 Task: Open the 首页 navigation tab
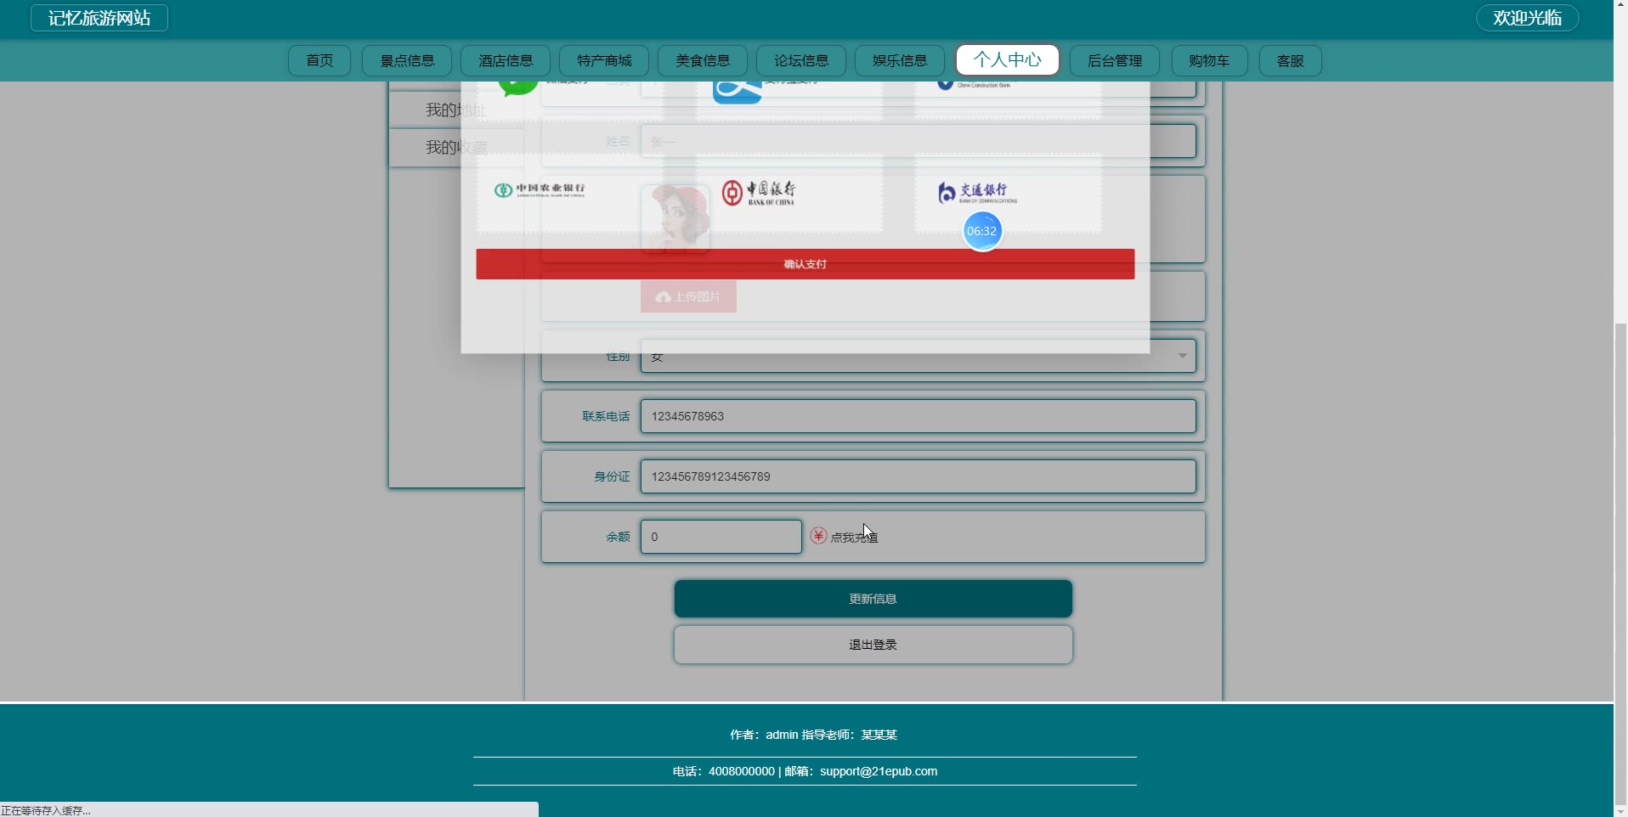click(319, 60)
